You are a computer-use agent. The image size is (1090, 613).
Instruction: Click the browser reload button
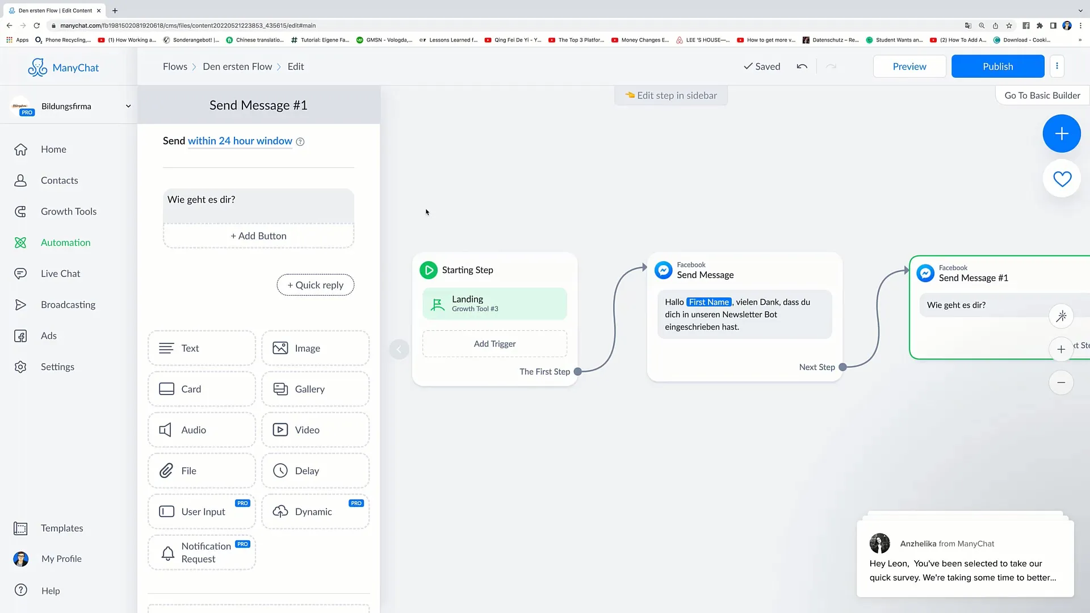37,26
